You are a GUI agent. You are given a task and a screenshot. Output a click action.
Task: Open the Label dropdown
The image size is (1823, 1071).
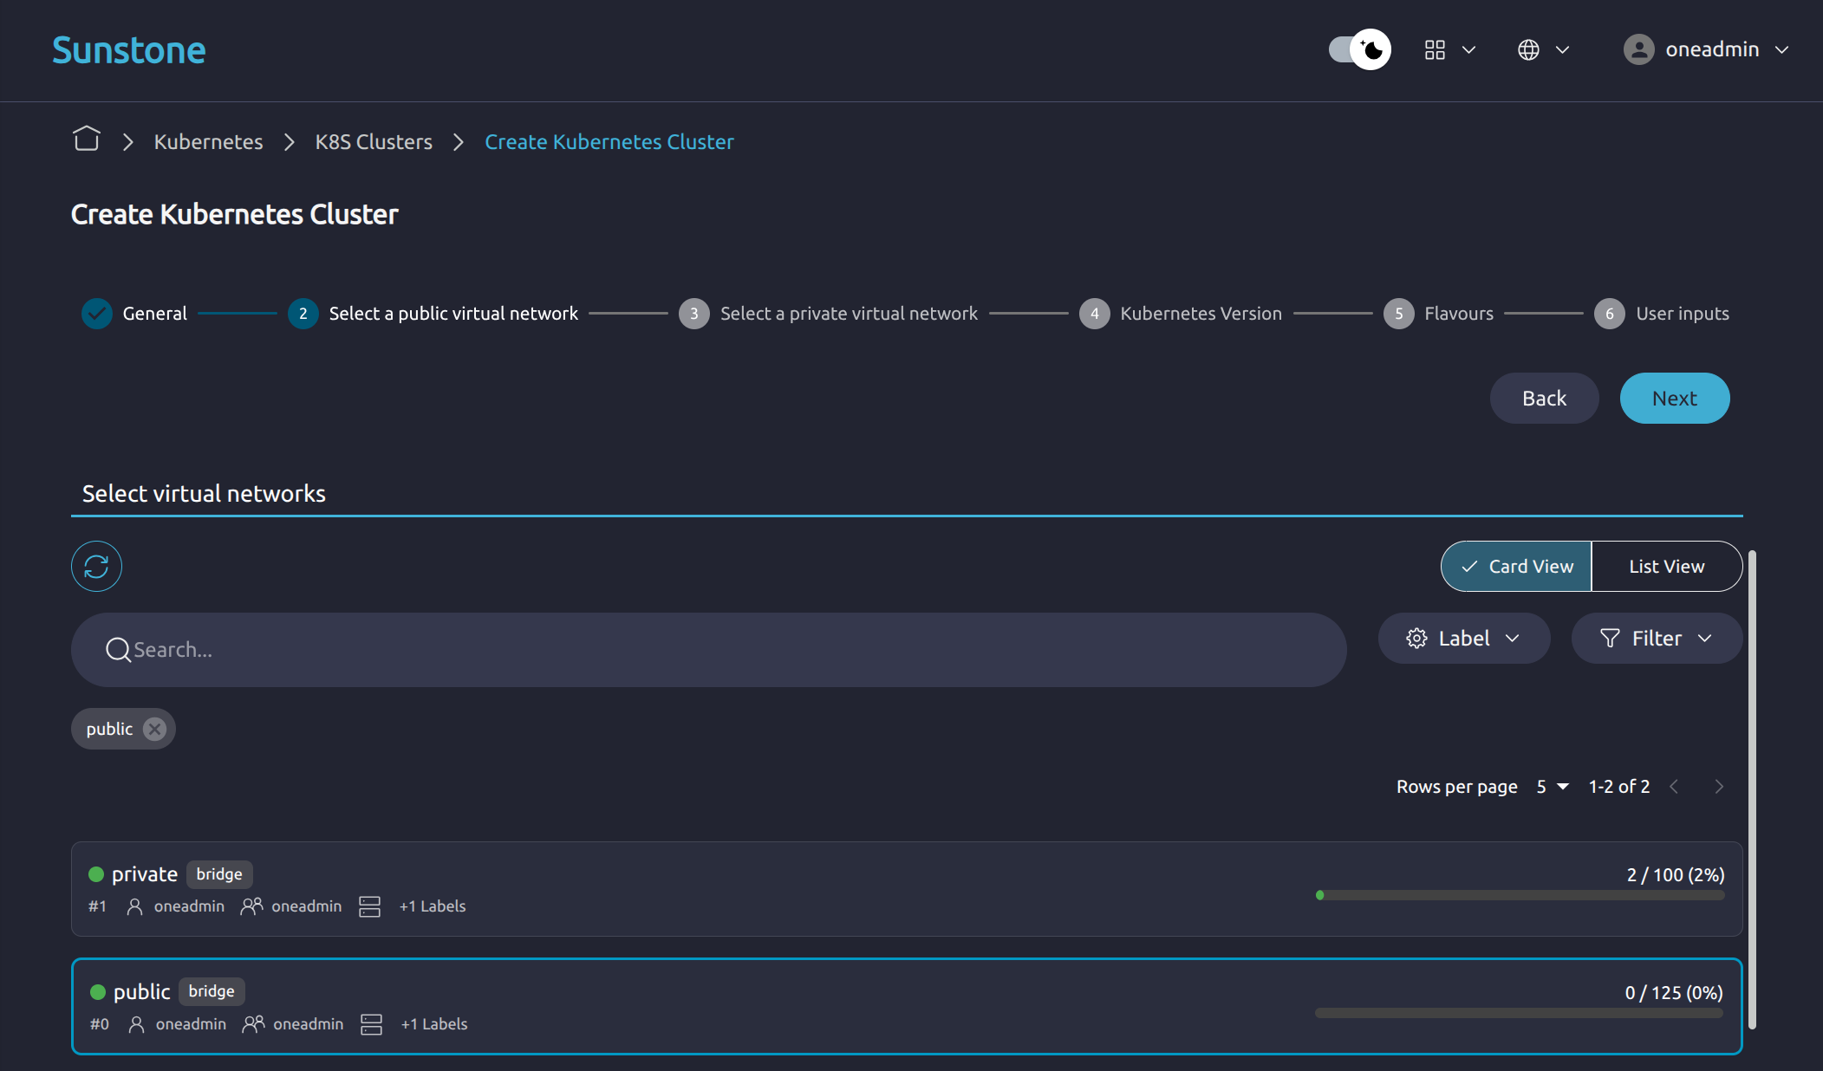1463,639
